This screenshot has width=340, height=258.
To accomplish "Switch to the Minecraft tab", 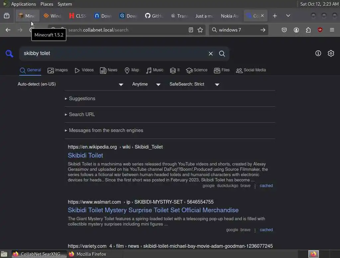I will [27, 16].
